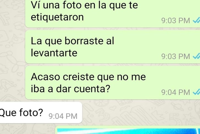Image resolution: width=200 pixels, height=134 pixels.
Task: Click the text line "Acaso creiste que no me"
Action: [88, 77]
